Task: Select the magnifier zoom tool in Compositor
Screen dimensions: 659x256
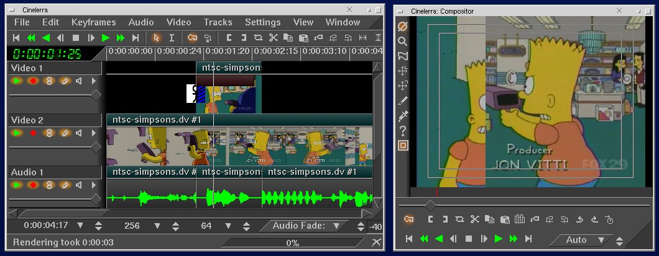Action: 403,42
